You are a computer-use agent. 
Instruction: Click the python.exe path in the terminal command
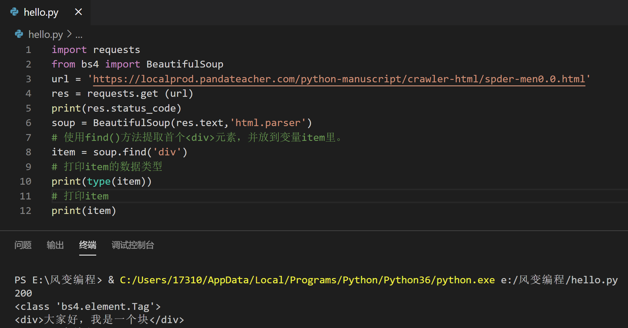pos(307,280)
